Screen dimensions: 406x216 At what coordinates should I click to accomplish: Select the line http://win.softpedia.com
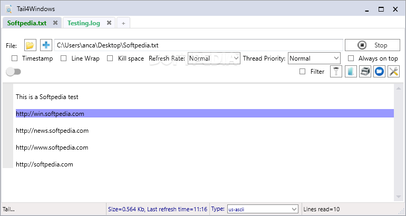click(205, 114)
